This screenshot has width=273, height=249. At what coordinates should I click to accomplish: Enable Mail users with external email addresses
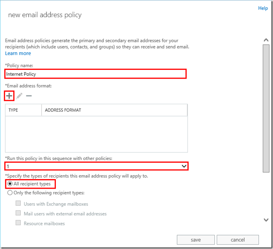point(18,213)
